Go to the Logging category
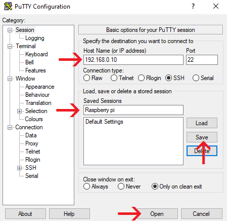The image size is (227, 221). 35,38
